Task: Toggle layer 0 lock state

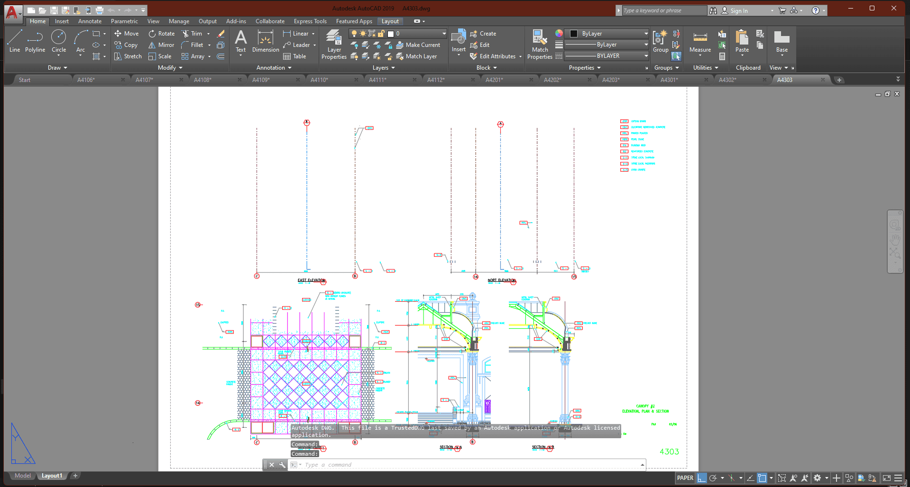Action: [x=381, y=34]
